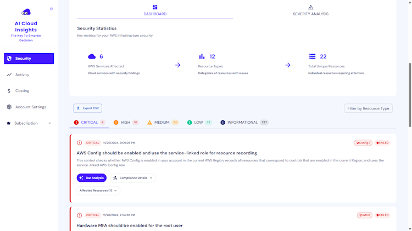412x231 pixels.
Task: Click the Total Unique Resources list icon
Action: (x=312, y=56)
